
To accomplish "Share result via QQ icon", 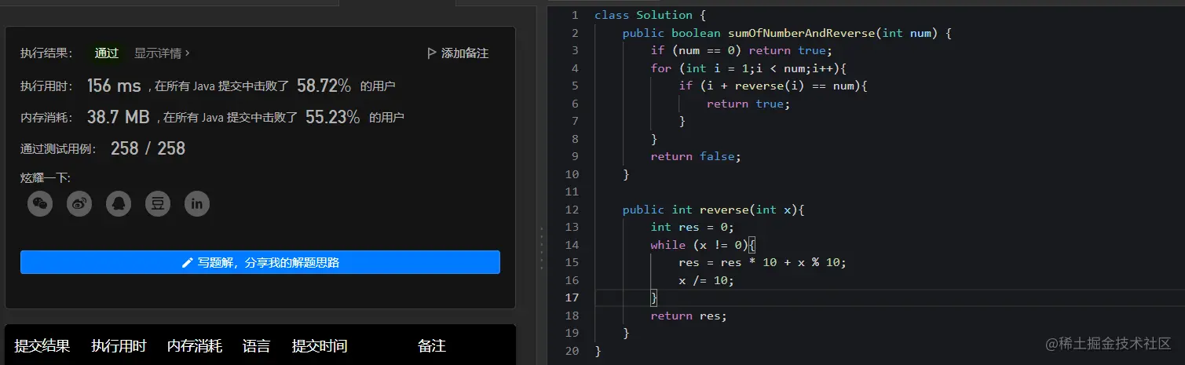I will point(119,204).
